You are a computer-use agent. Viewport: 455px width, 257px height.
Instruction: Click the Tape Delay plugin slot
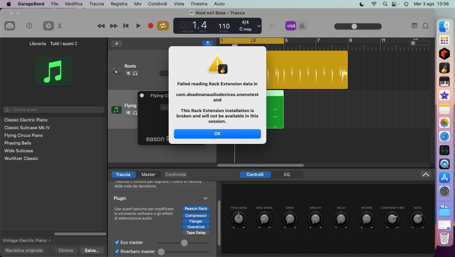[x=196, y=233]
